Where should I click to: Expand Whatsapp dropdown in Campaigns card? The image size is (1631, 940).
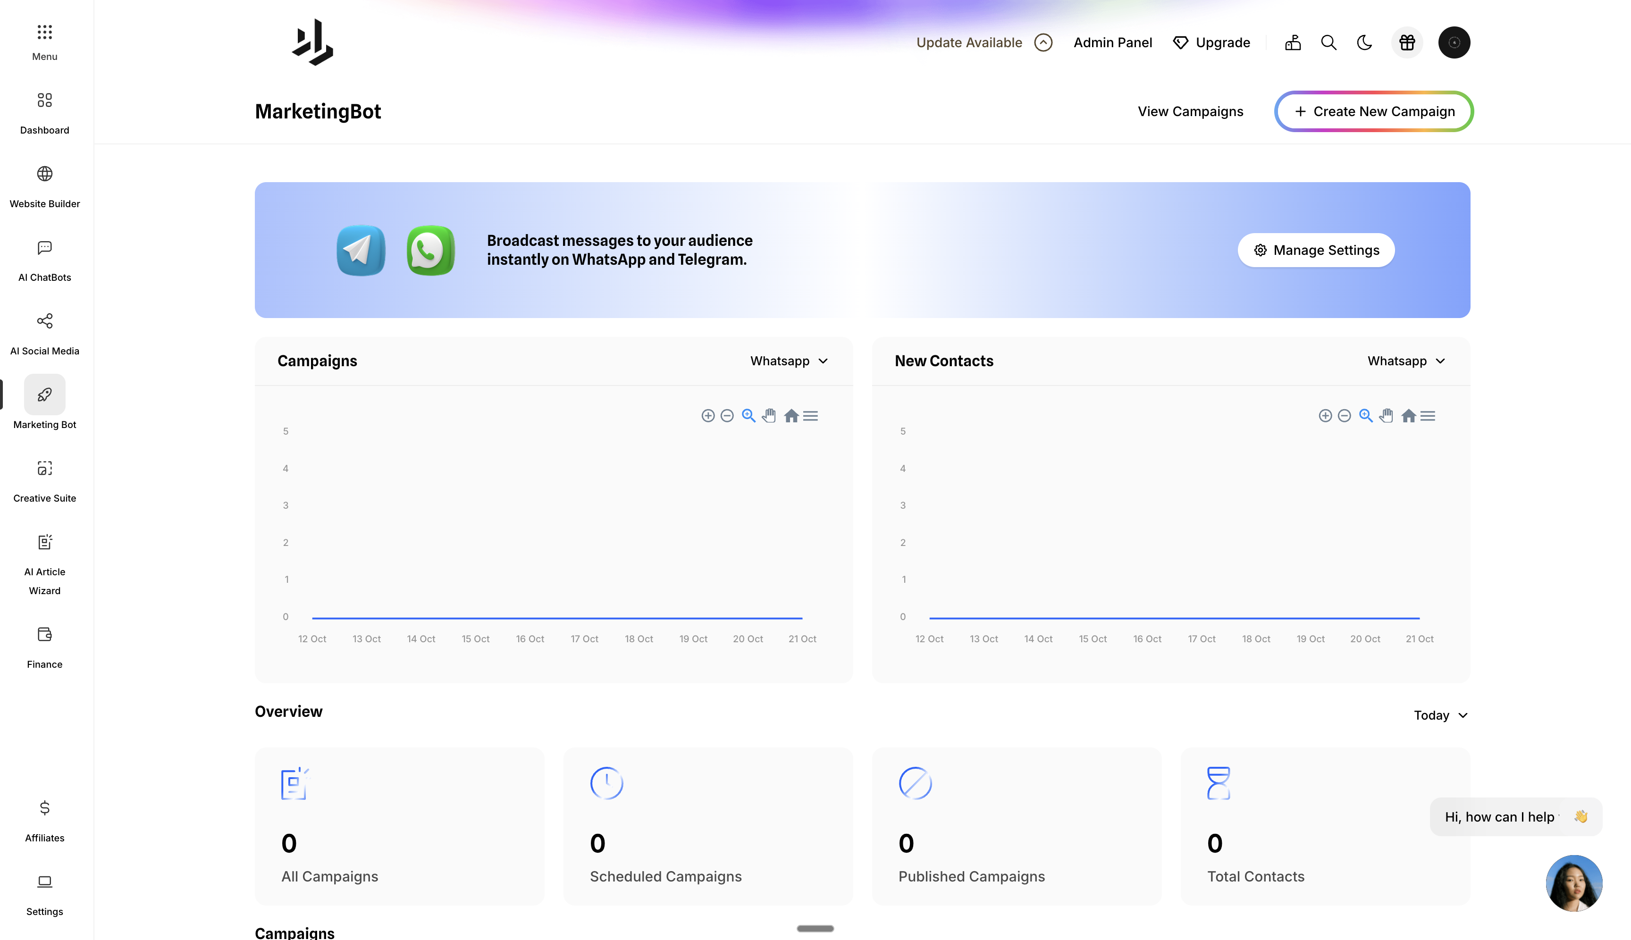coord(789,361)
